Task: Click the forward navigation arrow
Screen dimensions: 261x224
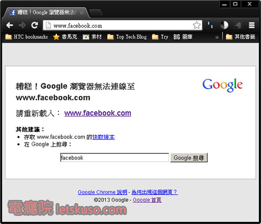Action: 22,25
